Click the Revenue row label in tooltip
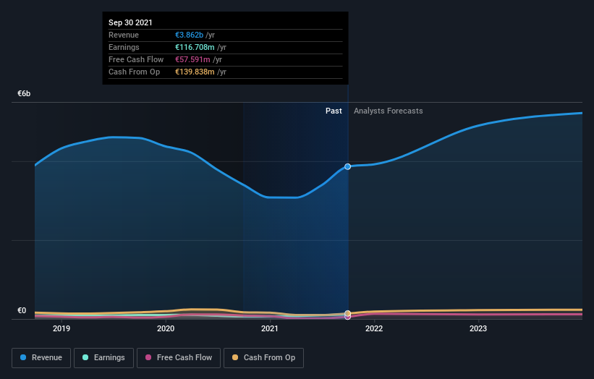Viewport: 594px width, 379px height. 124,35
